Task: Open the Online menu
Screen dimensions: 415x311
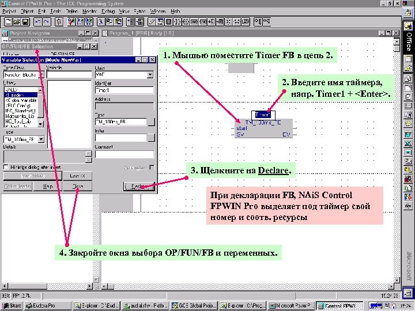Action: point(71,11)
